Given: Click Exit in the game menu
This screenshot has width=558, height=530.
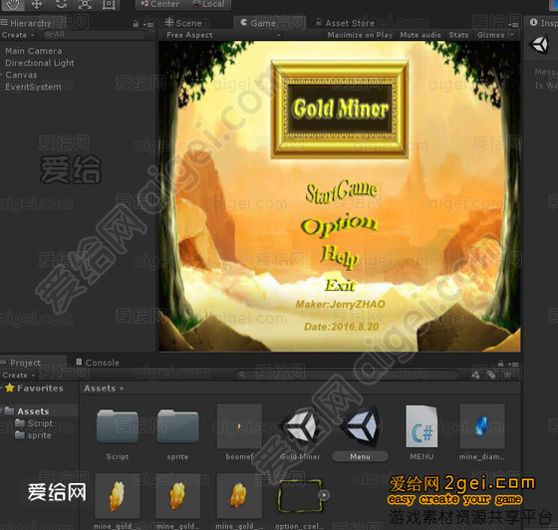Looking at the screenshot, I should click(x=340, y=285).
